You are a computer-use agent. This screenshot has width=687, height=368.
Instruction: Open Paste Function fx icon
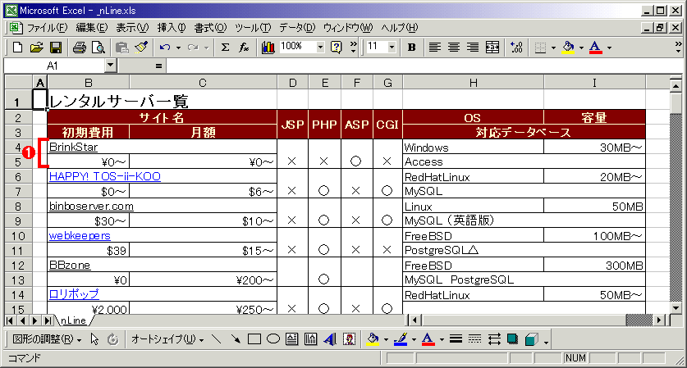[x=244, y=48]
